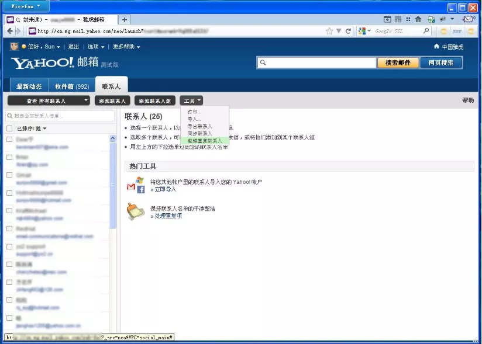The width and height of the screenshot is (482, 344).
Task: Focus the mail search text field
Action: (316, 62)
